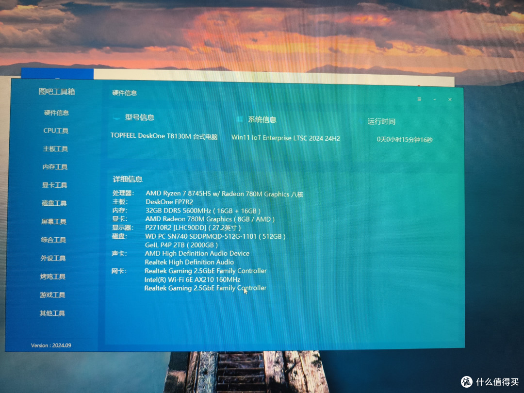Click the Version : 2024.09 label

coord(51,345)
